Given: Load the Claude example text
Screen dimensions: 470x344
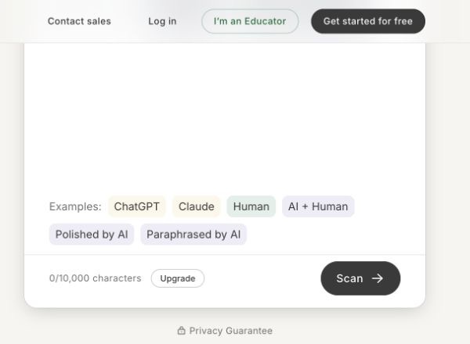Looking at the screenshot, I should (x=197, y=206).
